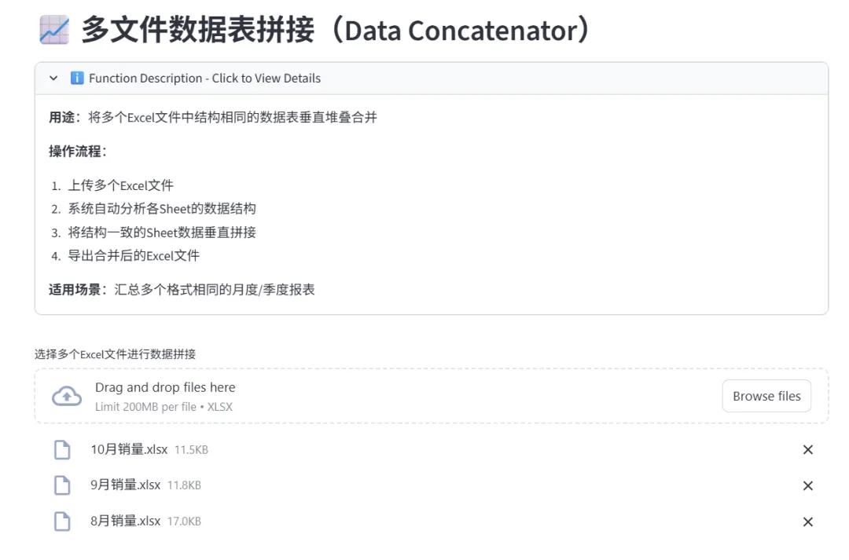Select the 9月销量.xlsx file name
Image resolution: width=849 pixels, height=560 pixels.
[126, 485]
